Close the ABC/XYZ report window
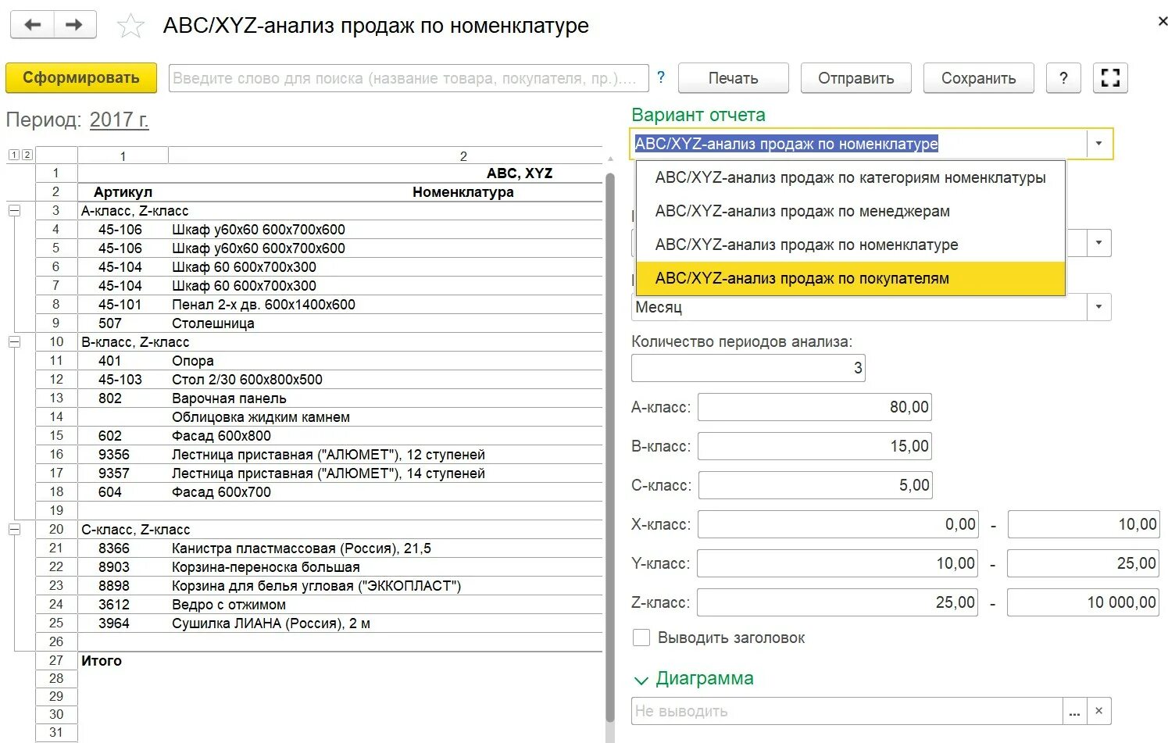Screen dimensions: 1168x743 tap(1163, 21)
